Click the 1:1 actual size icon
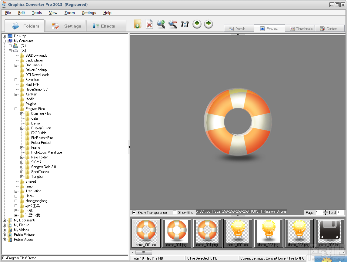Viewport: 347px width, 262px height. (x=185, y=24)
